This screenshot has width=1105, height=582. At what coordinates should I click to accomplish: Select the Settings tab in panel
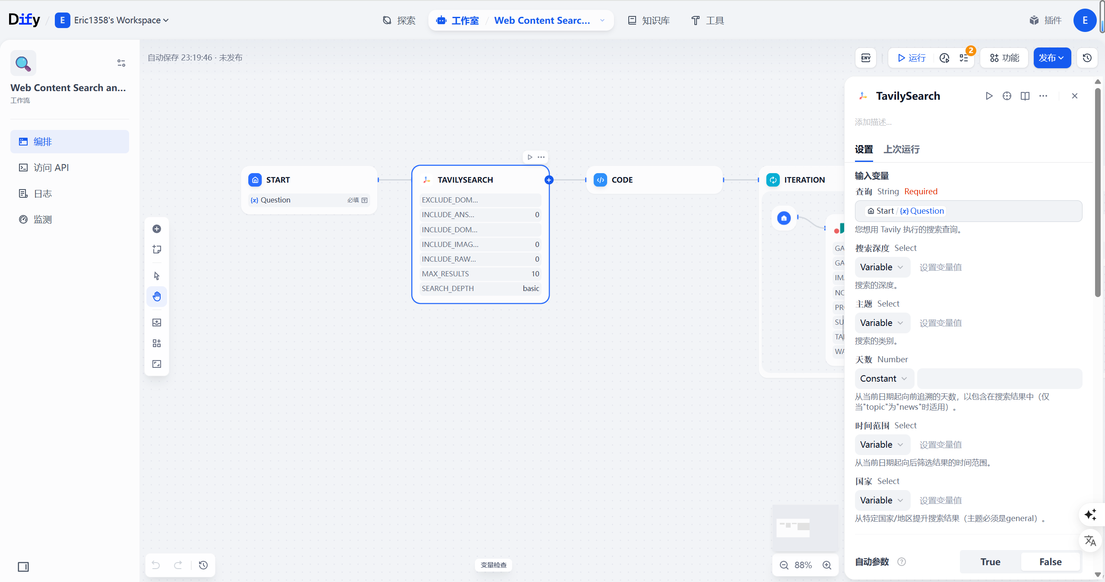coord(864,149)
